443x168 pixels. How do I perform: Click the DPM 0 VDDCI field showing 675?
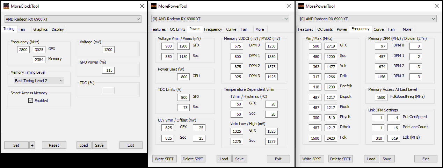pyautogui.click(x=237, y=46)
